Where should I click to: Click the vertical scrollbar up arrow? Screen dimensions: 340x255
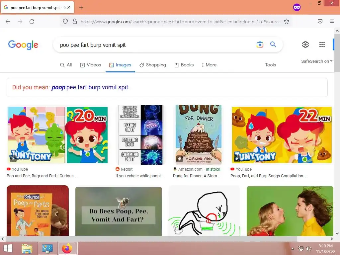337,31
